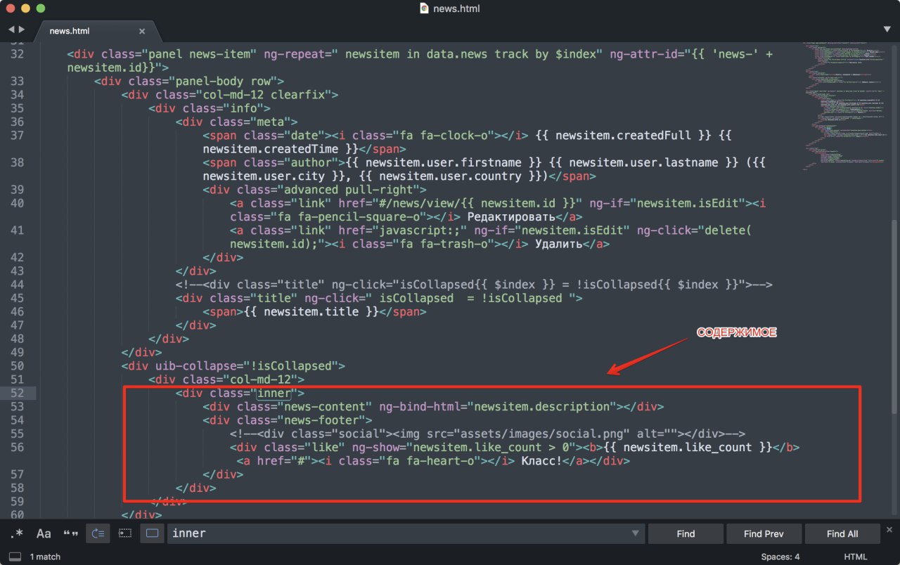
Task: Click the Find Prev button
Action: tap(764, 533)
